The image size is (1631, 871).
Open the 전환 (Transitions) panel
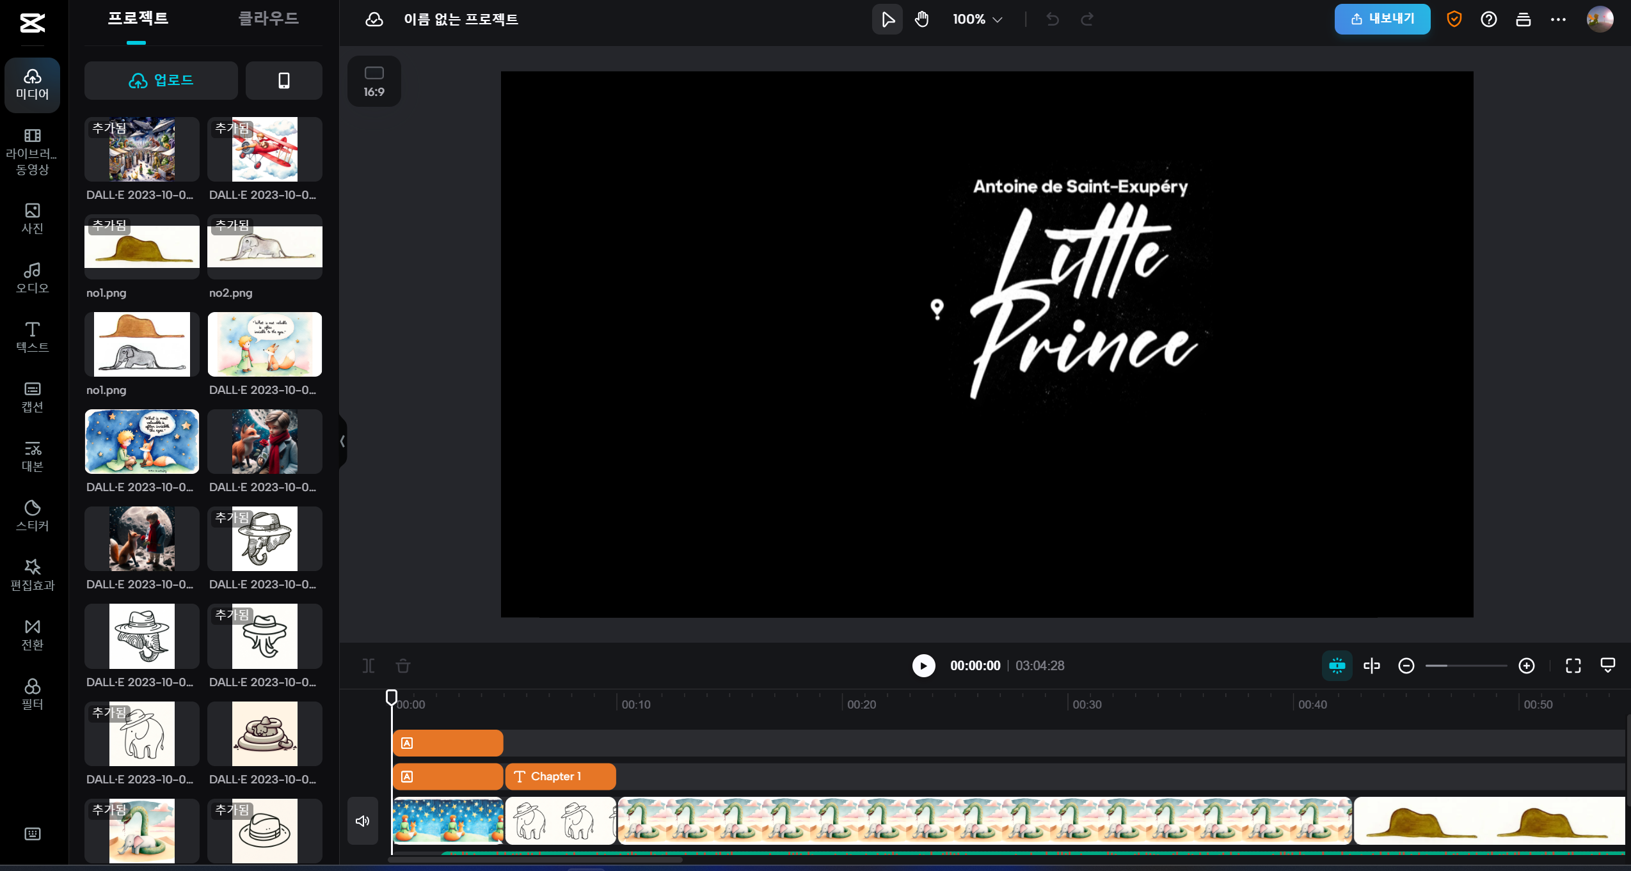click(32, 634)
